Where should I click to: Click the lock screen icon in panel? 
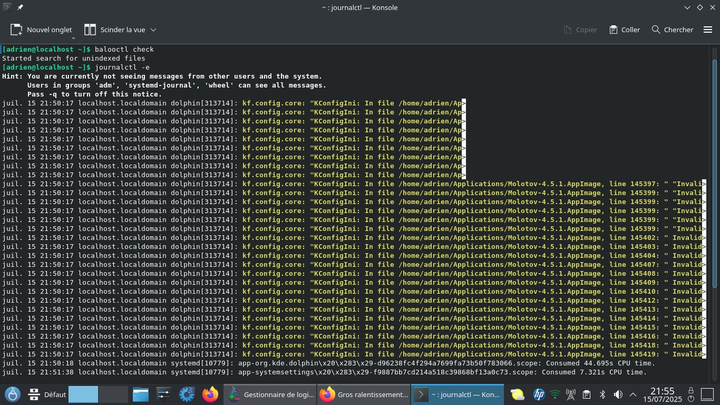point(690,389)
